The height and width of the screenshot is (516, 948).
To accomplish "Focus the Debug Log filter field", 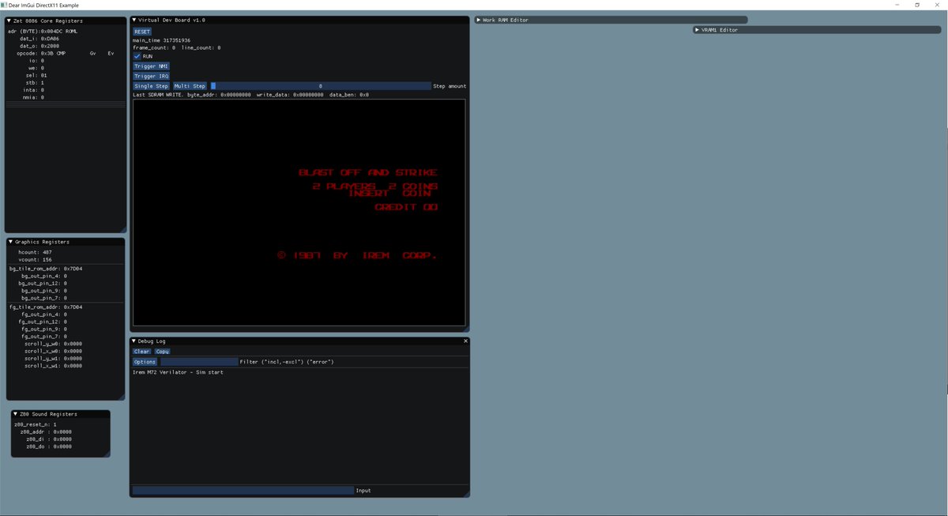I will [x=199, y=362].
